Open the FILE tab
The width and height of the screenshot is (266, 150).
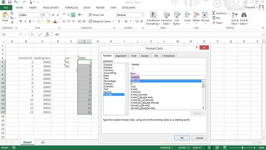(x=6, y=7)
